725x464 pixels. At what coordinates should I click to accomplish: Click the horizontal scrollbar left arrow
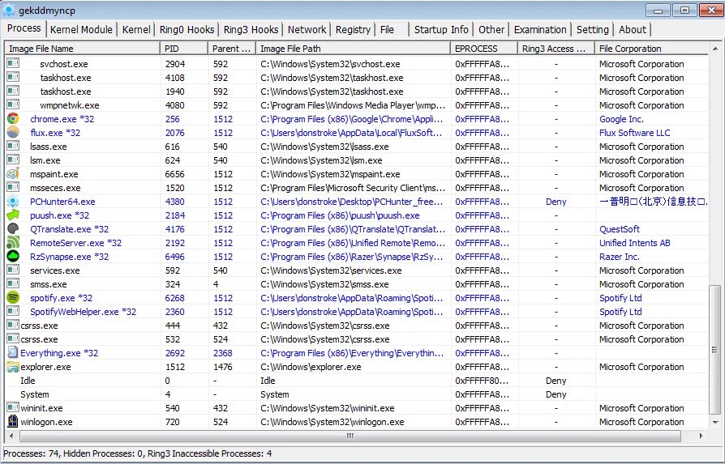pos(11,436)
